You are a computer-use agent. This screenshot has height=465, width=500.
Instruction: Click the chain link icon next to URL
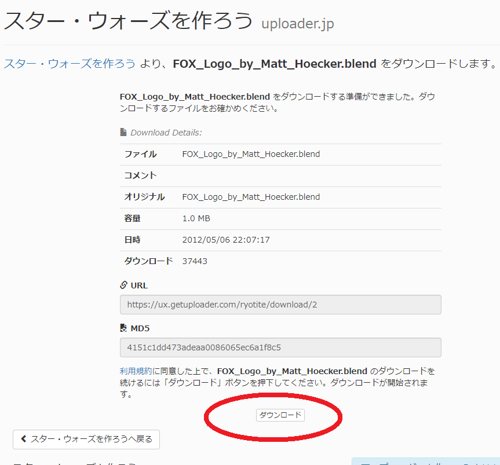pyautogui.click(x=124, y=285)
